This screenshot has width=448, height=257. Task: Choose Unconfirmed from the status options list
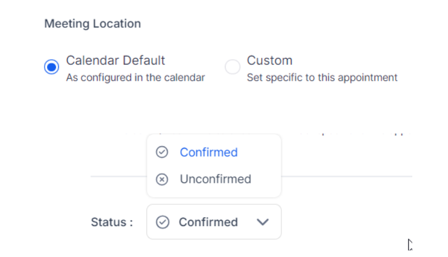coord(215,179)
